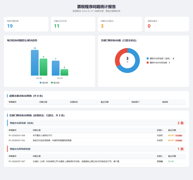This screenshot has width=193, height=180.
Task: Click the handler name in row PF-20260507-007
Action: pos(160,161)
